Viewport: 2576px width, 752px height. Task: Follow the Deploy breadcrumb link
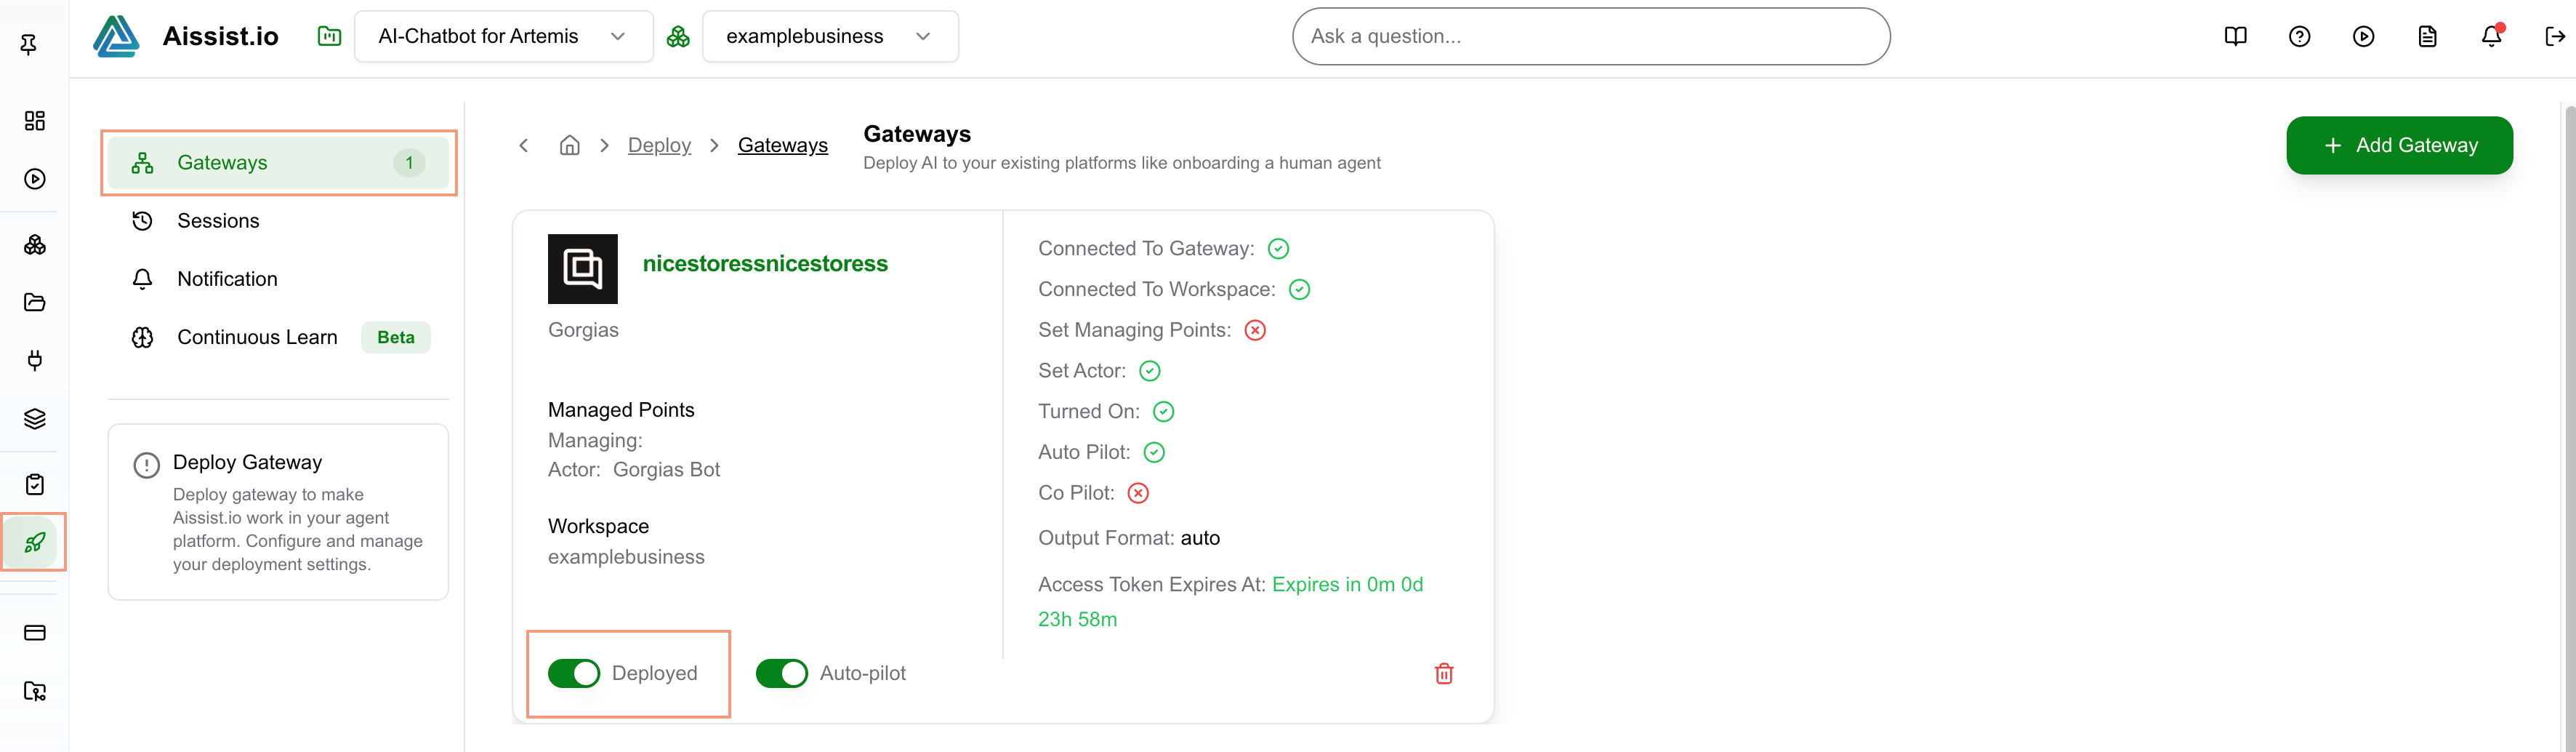pos(659,146)
